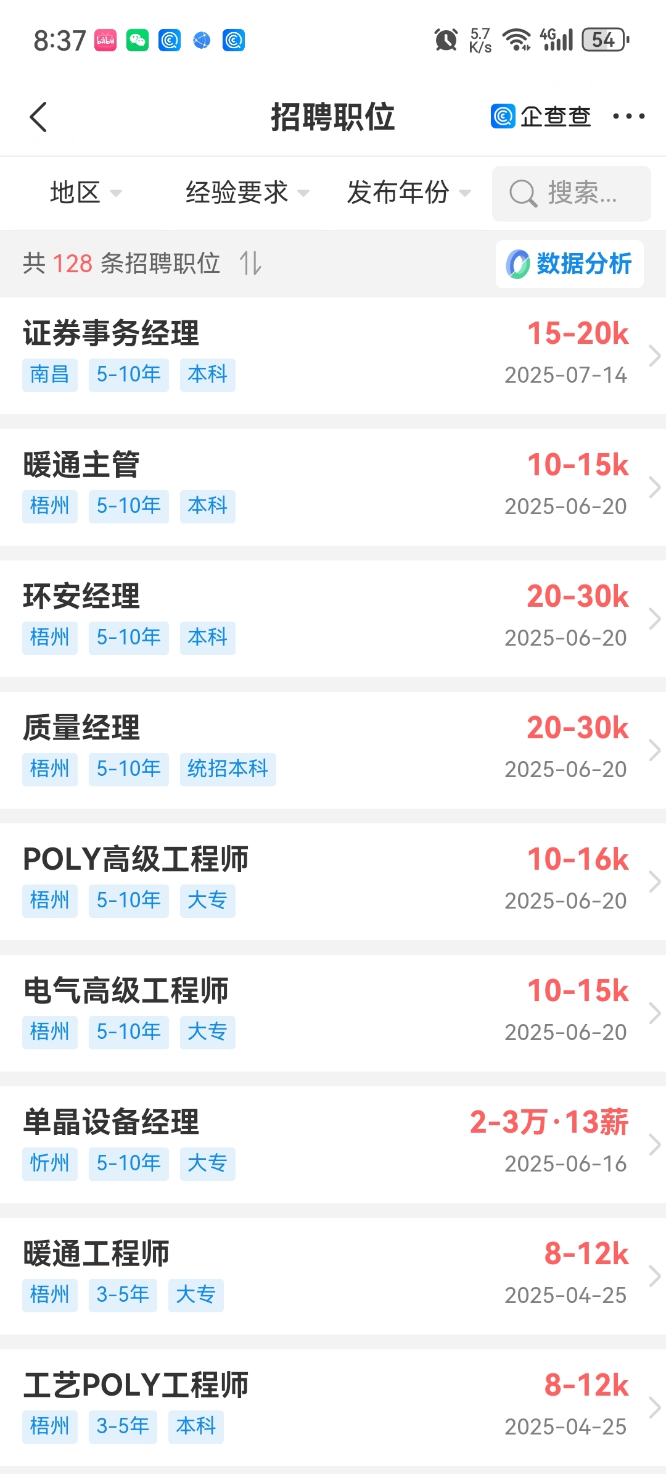The height and width of the screenshot is (1474, 666).
Task: Tap the bilibili notification icon in status bar
Action: point(105,40)
